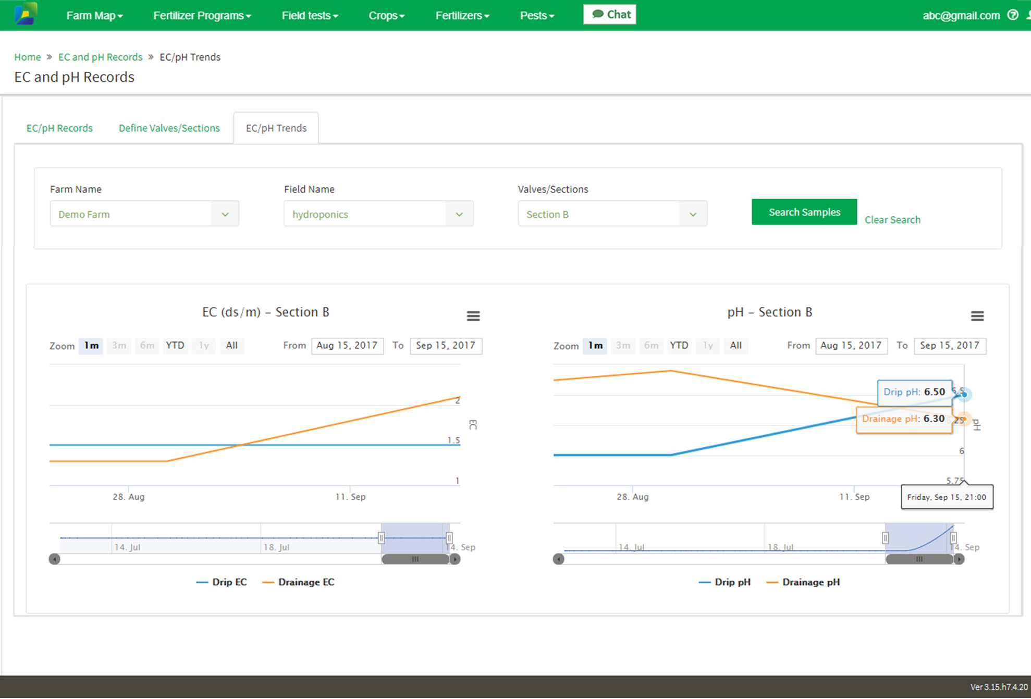Open the Farm Name dropdown

tap(144, 214)
